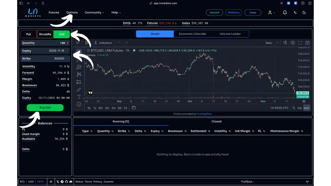
Task: Toggle log scale on chart
Action: click(x=299, y=108)
